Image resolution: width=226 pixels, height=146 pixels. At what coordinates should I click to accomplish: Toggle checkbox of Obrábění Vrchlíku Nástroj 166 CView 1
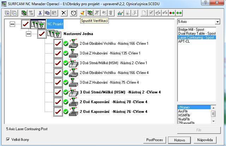pyautogui.click(x=58, y=43)
